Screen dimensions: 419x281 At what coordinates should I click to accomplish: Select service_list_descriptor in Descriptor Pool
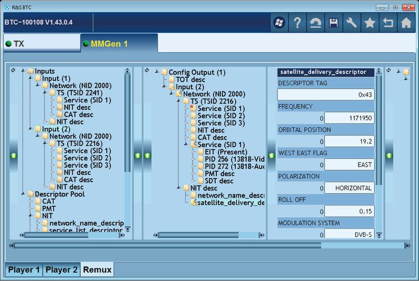click(x=86, y=229)
